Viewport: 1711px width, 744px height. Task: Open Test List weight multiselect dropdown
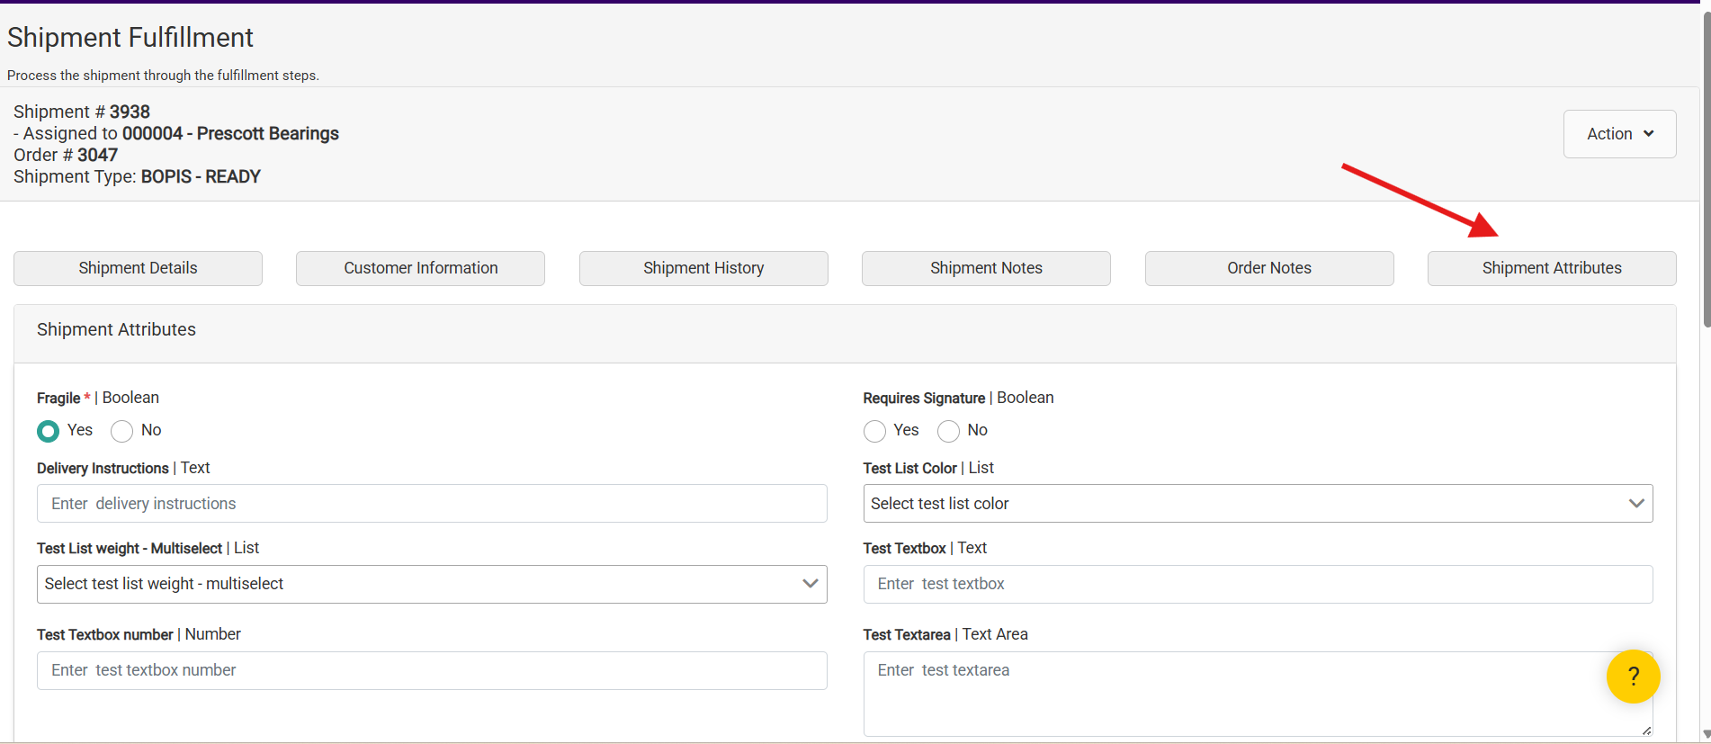(432, 584)
